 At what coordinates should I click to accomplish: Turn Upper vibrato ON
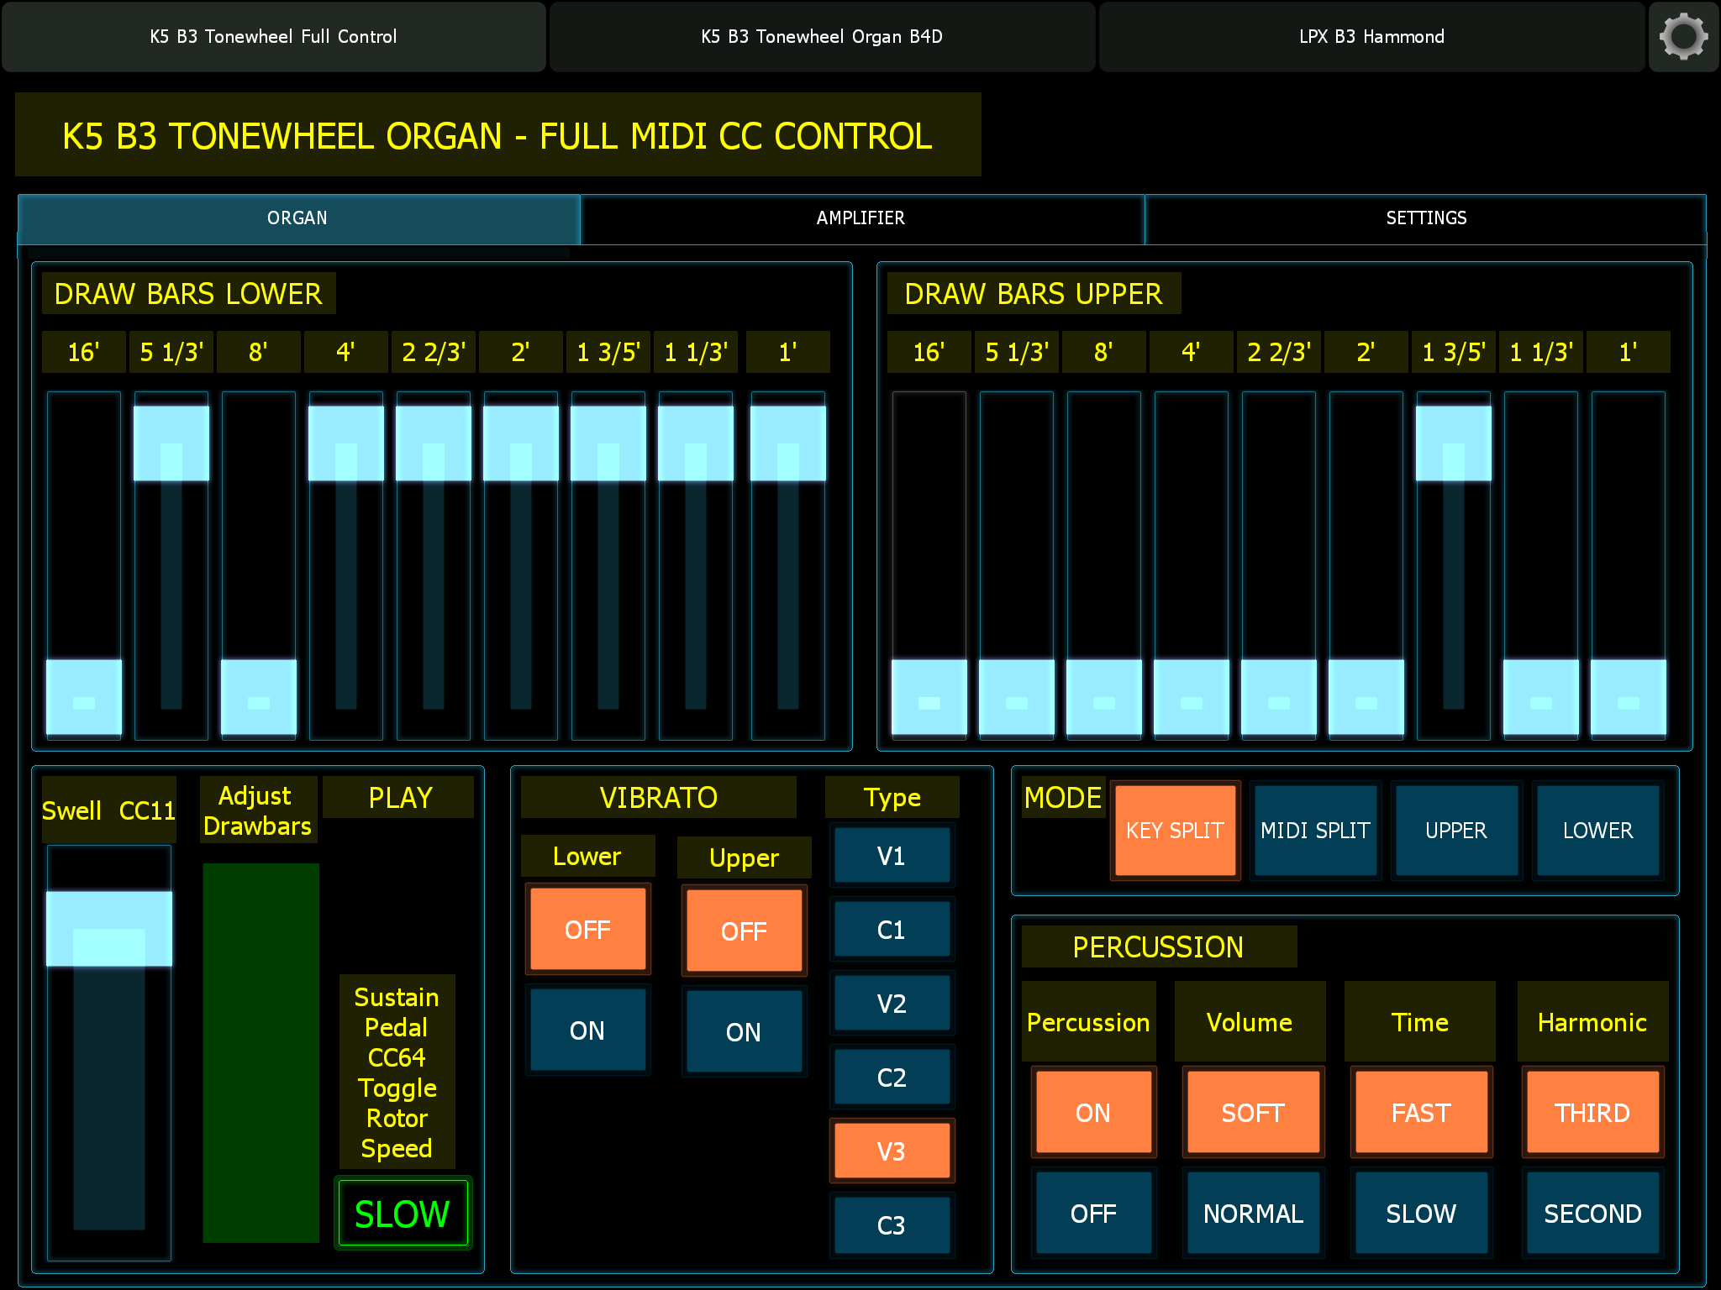(x=745, y=1032)
